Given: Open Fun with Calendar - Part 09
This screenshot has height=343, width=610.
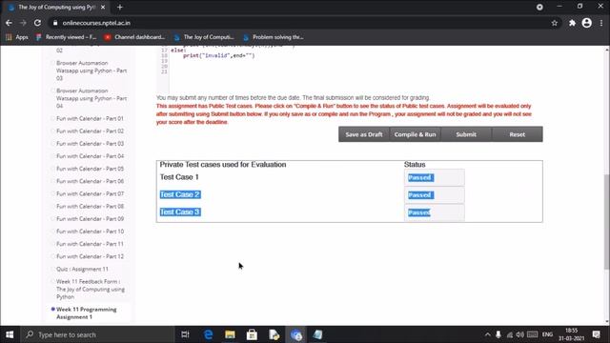Looking at the screenshot, I should pyautogui.click(x=90, y=219).
